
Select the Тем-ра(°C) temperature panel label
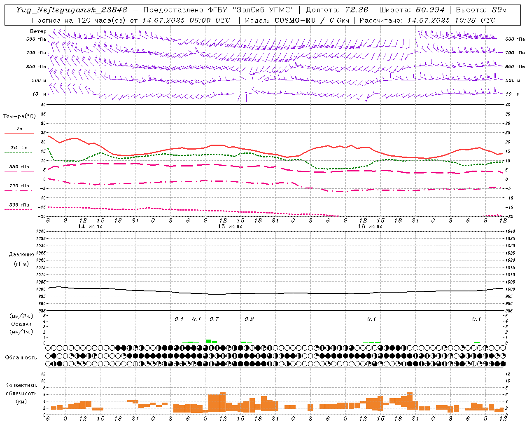(x=19, y=117)
